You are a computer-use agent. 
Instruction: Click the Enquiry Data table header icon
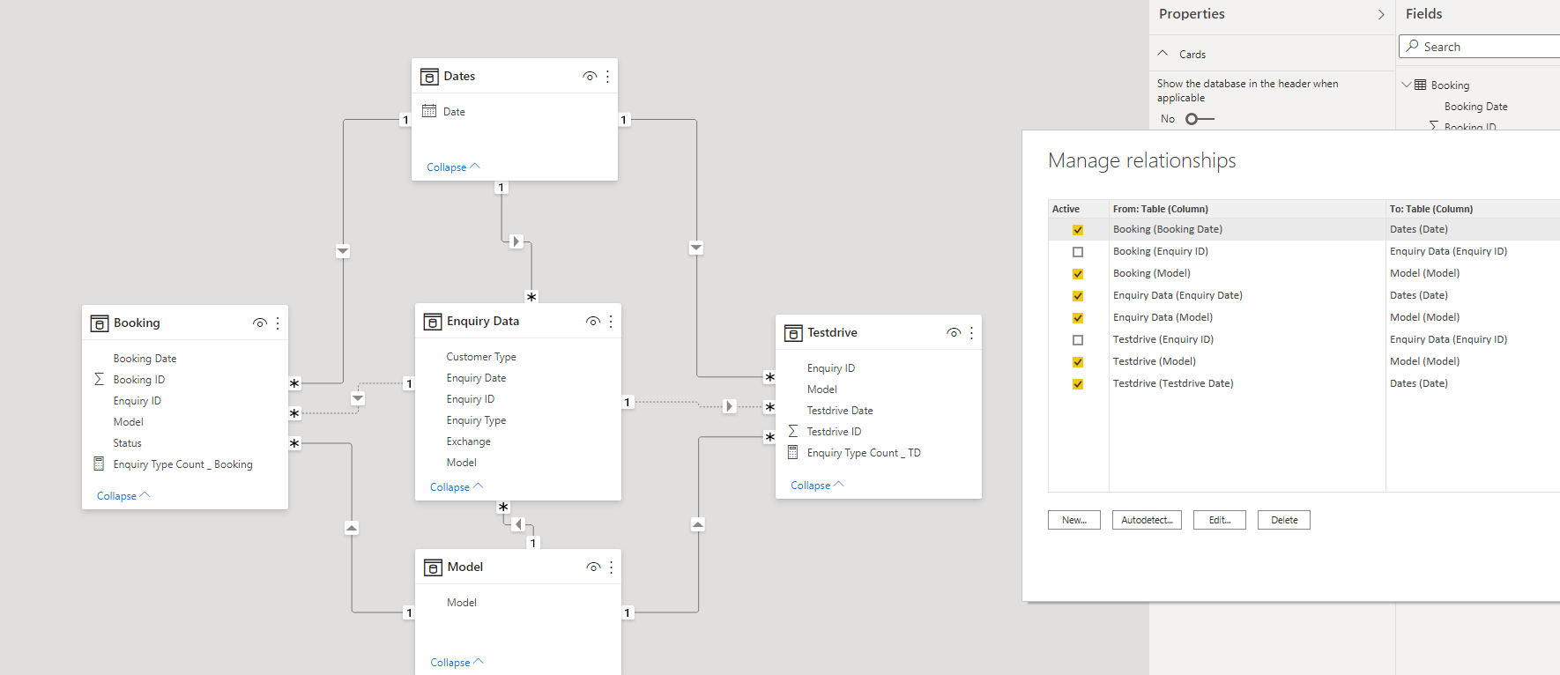tap(433, 322)
